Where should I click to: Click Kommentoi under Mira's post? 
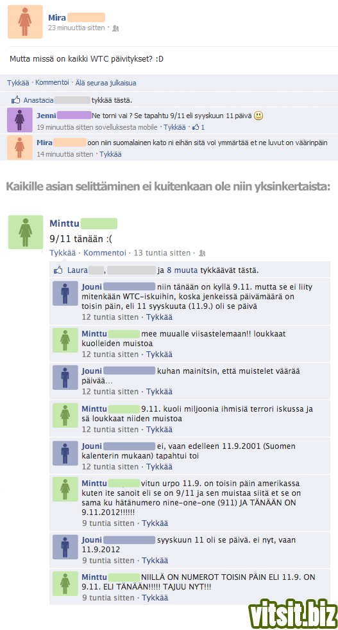[52, 82]
